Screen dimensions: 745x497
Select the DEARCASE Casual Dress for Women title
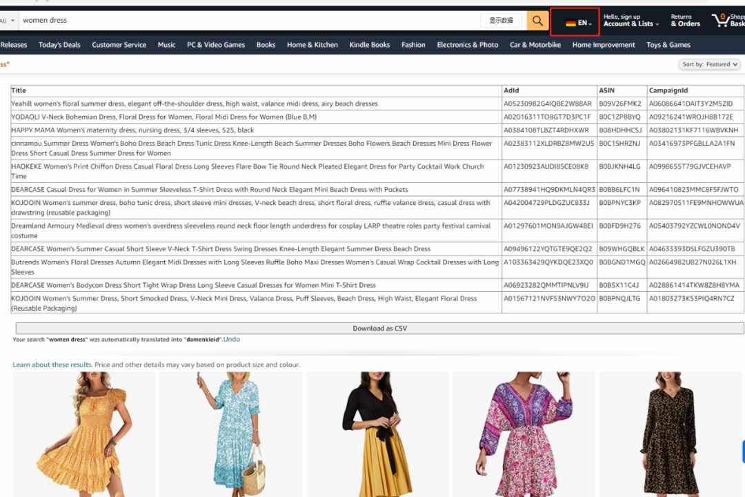(210, 189)
